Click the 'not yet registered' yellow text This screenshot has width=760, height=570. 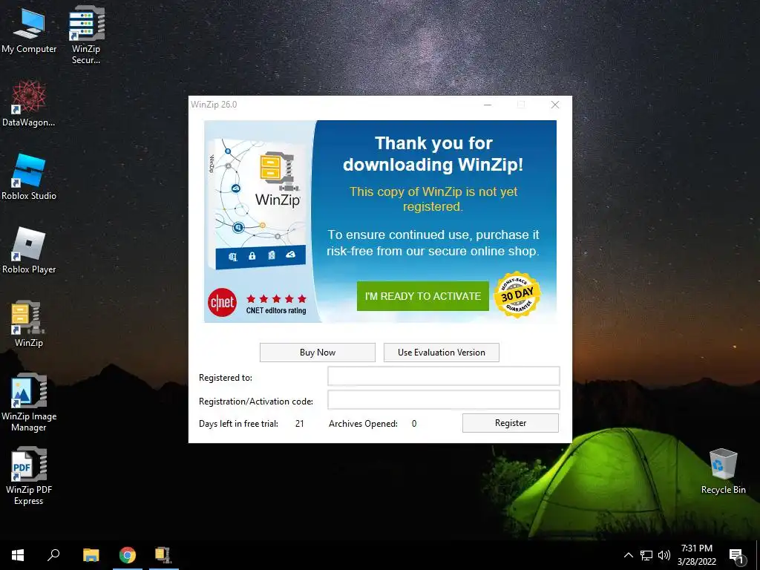click(433, 199)
